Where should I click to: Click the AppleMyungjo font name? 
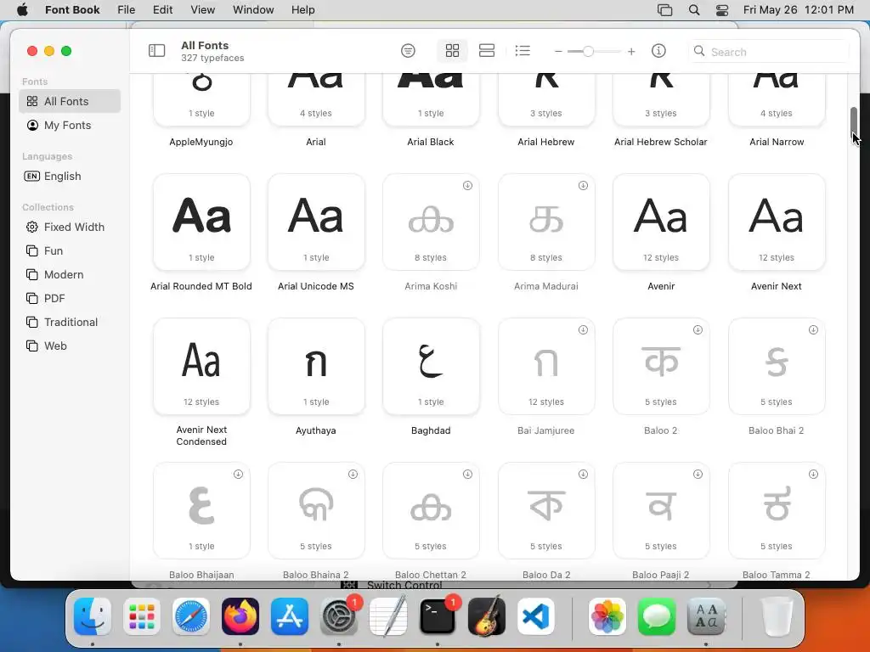201,142
